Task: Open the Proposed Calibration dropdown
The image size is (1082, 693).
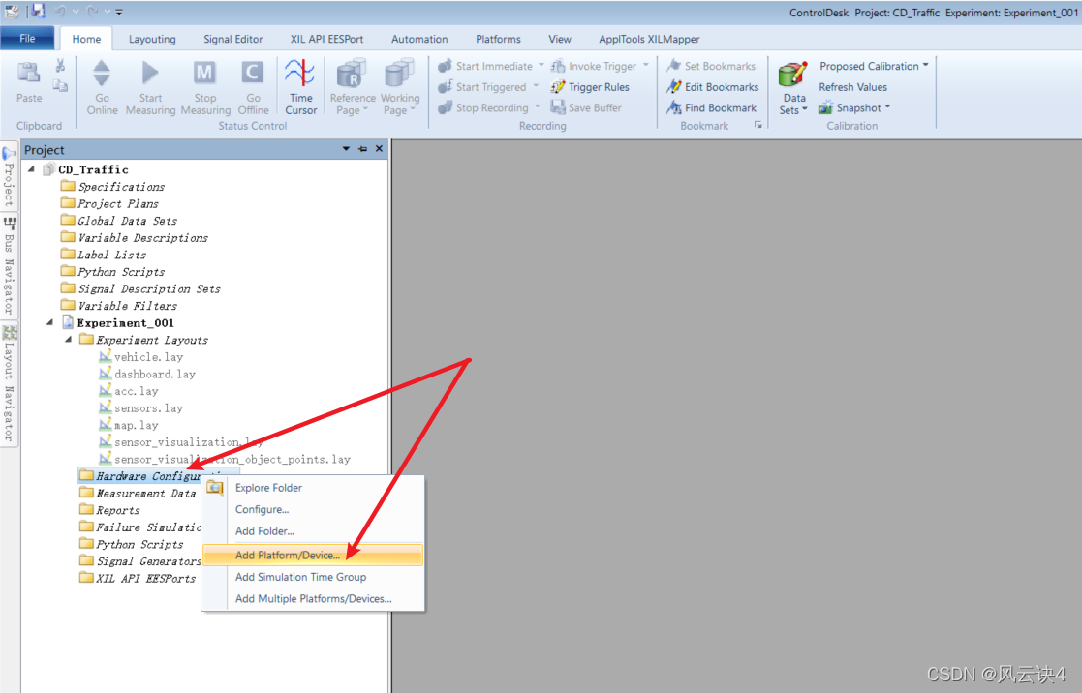Action: (x=924, y=66)
